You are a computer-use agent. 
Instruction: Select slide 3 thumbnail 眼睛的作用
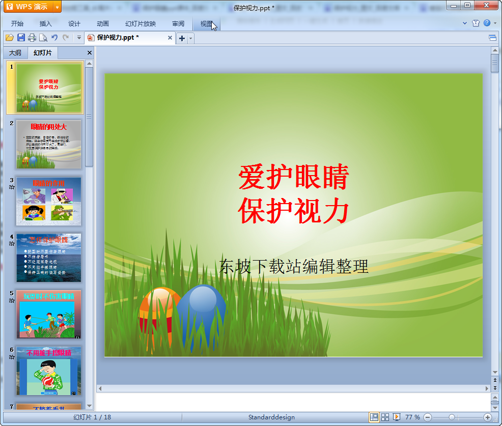(x=49, y=202)
